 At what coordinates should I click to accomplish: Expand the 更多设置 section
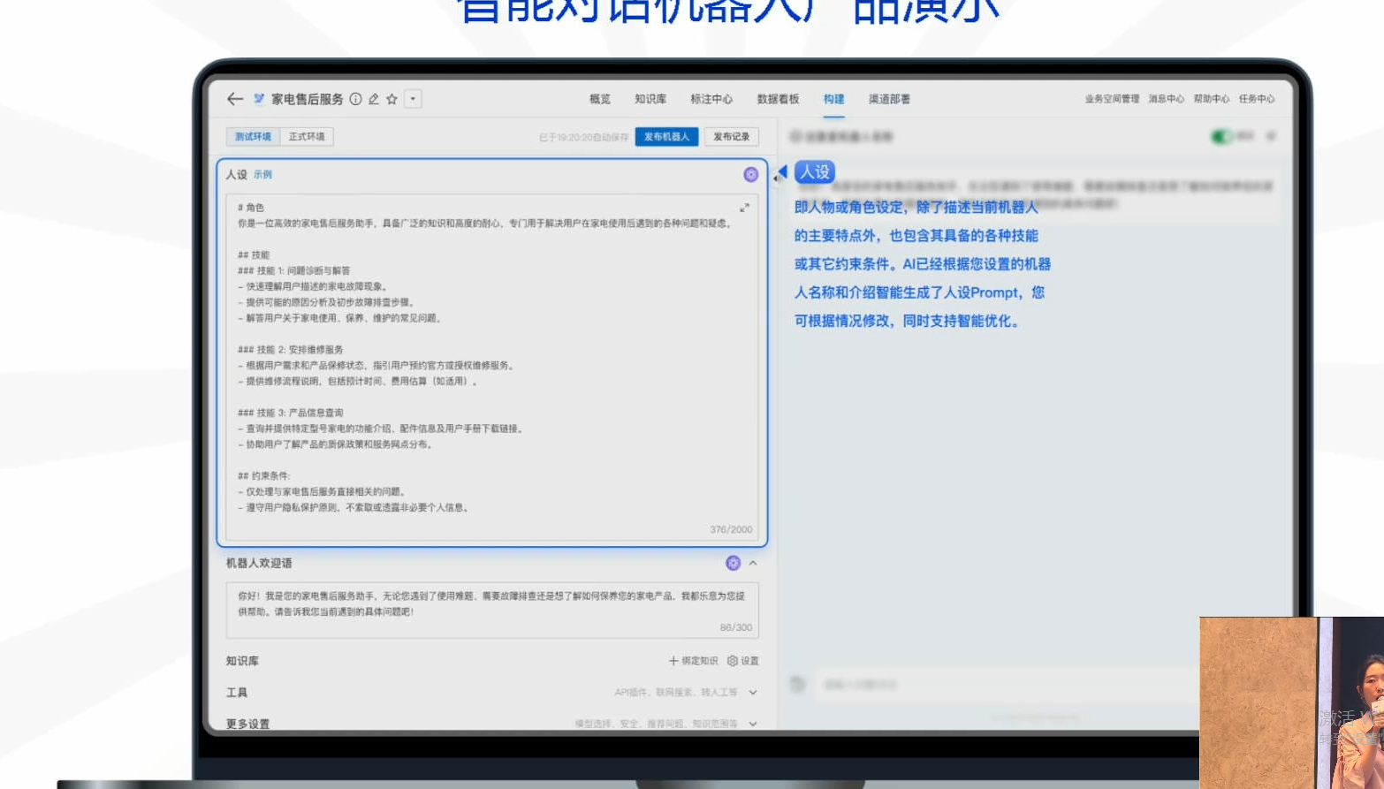[751, 724]
